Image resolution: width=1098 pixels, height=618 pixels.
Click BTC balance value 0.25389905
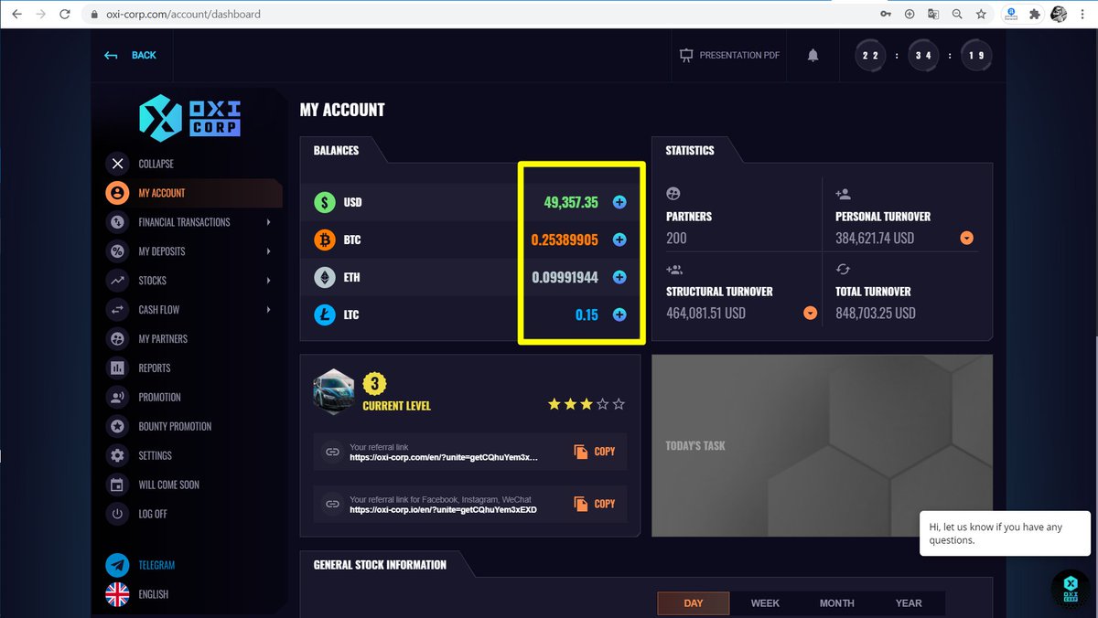pyautogui.click(x=565, y=240)
